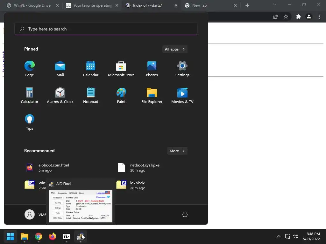The height and width of the screenshot is (244, 326).
Task: Open Settings from pinned apps
Action: pos(182,69)
